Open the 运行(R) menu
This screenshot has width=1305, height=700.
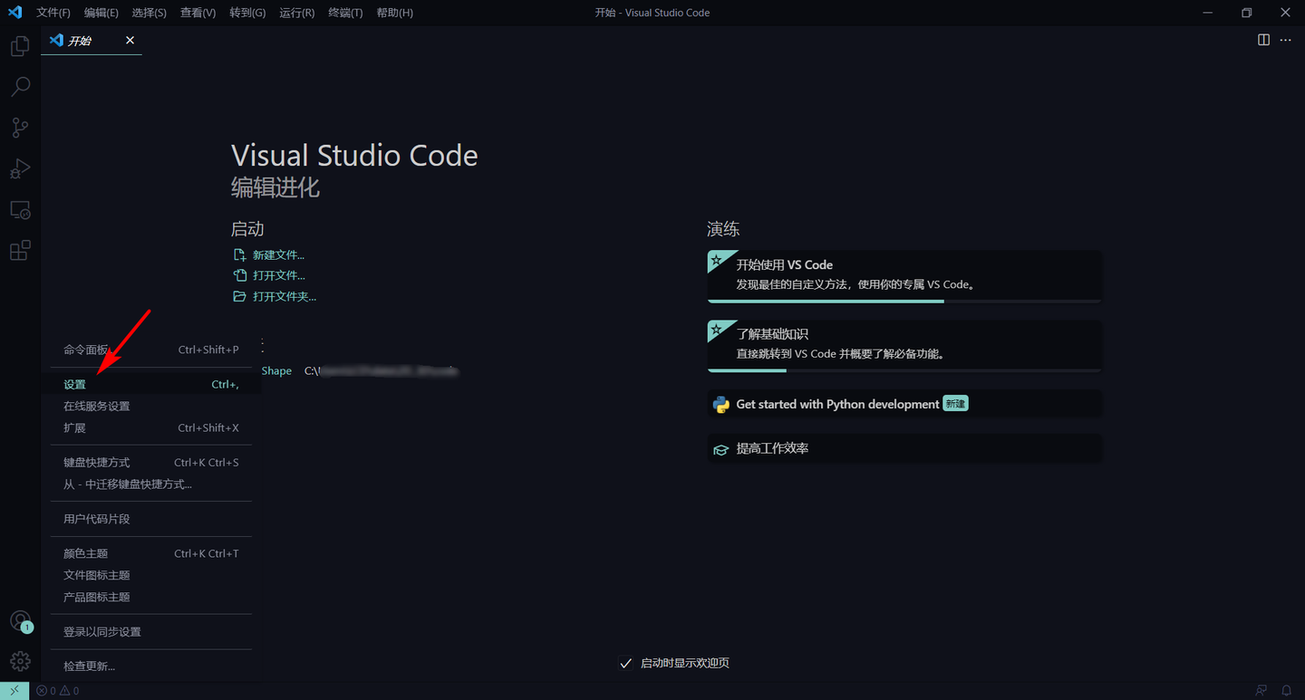tap(297, 13)
